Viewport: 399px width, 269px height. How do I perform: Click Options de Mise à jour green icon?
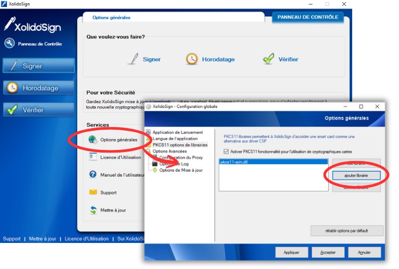(x=155, y=170)
